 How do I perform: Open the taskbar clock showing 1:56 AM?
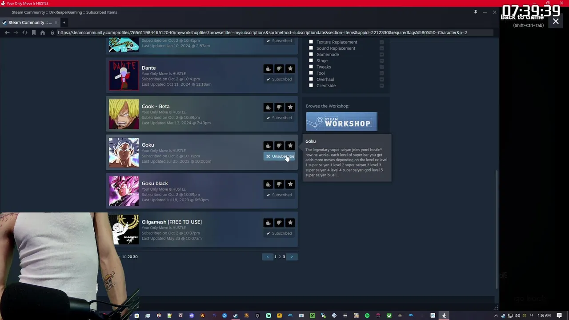point(544,316)
